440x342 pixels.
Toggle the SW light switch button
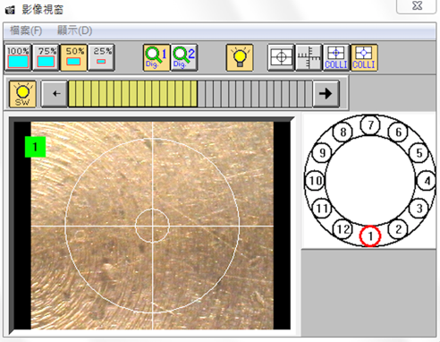[x=22, y=94]
